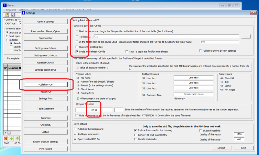Open AutoPrint section
Viewport: 259px width, 155px height.
46,118
